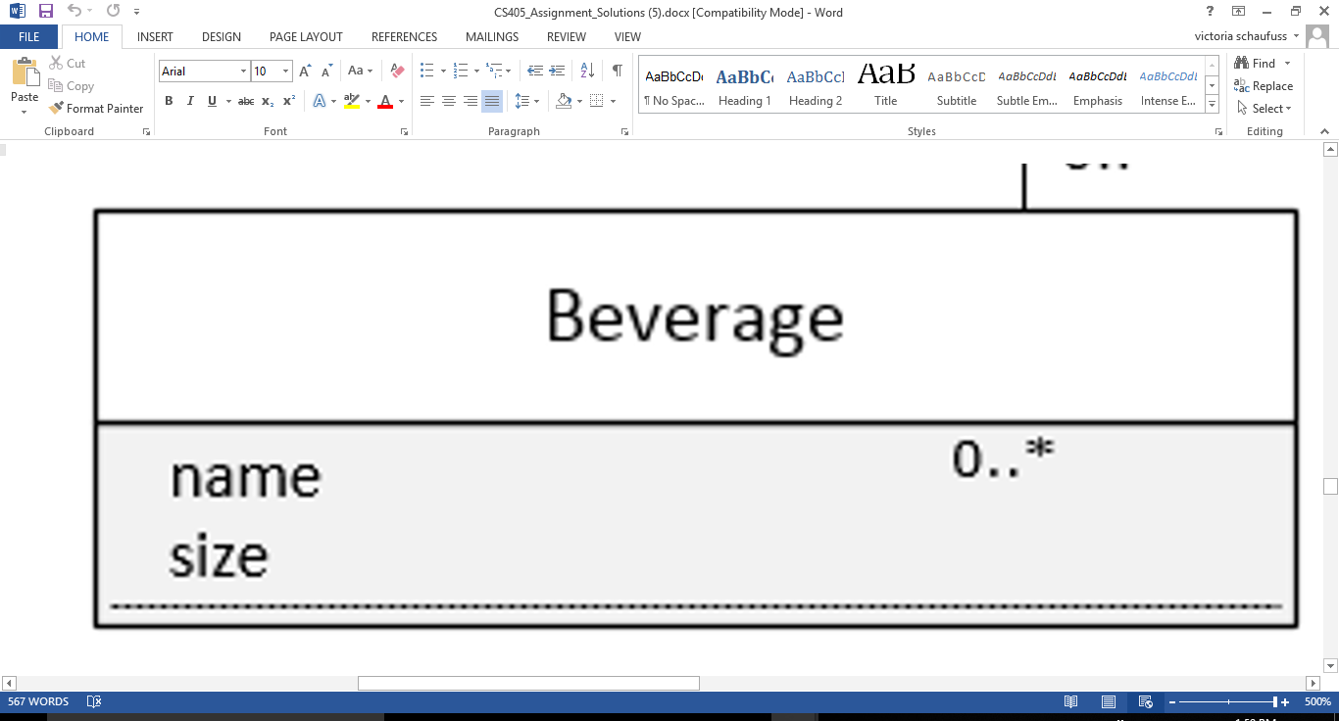
Task: Open the font name dropdown showing Arial
Action: (x=243, y=72)
